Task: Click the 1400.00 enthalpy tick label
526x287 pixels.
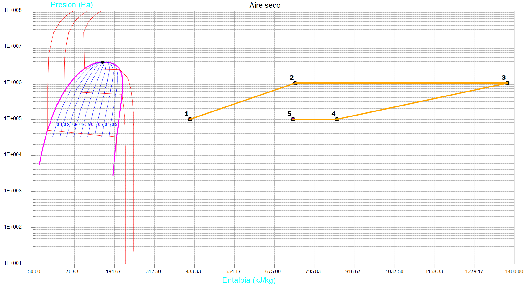Action: (x=514, y=272)
